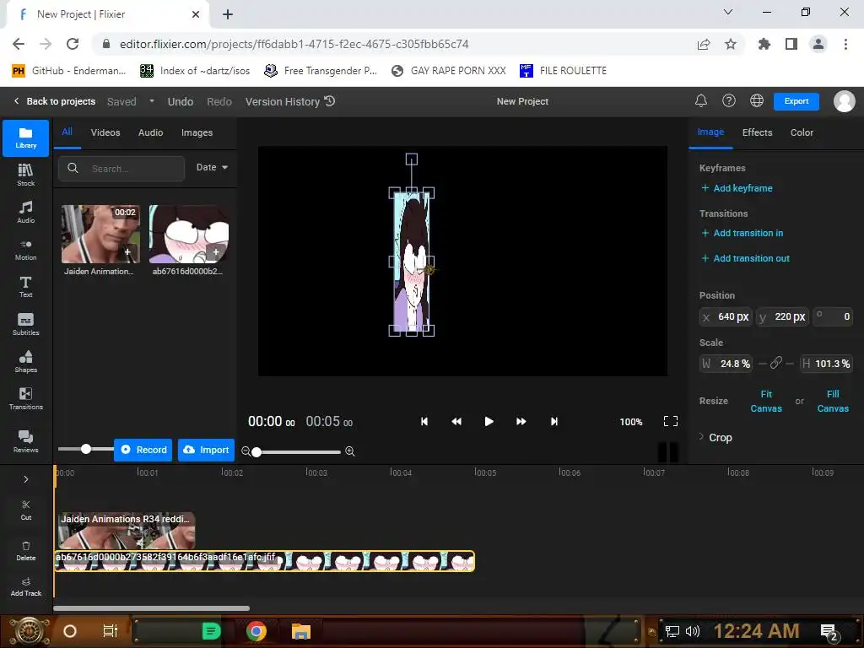
Task: Open the Library panel
Action: (x=26, y=138)
